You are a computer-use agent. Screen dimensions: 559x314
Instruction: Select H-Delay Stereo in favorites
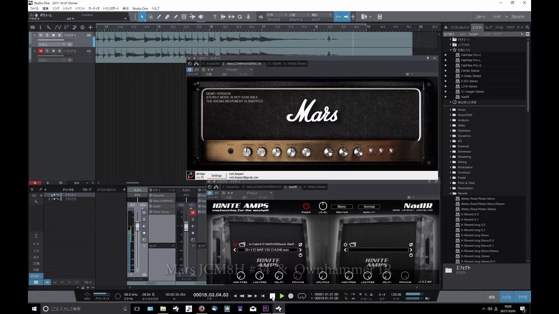coord(471,76)
